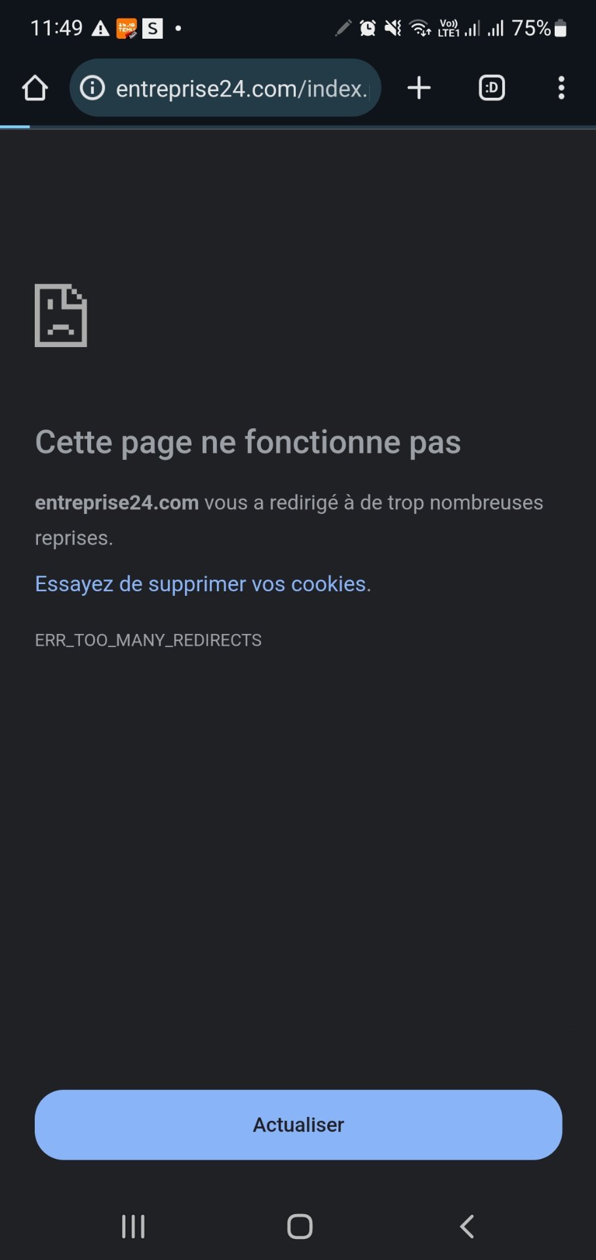The height and width of the screenshot is (1260, 596).
Task: Open the site info icon
Action: pos(92,88)
